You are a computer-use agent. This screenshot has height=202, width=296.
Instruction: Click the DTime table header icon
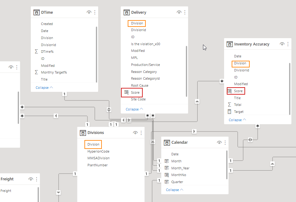point(37,13)
